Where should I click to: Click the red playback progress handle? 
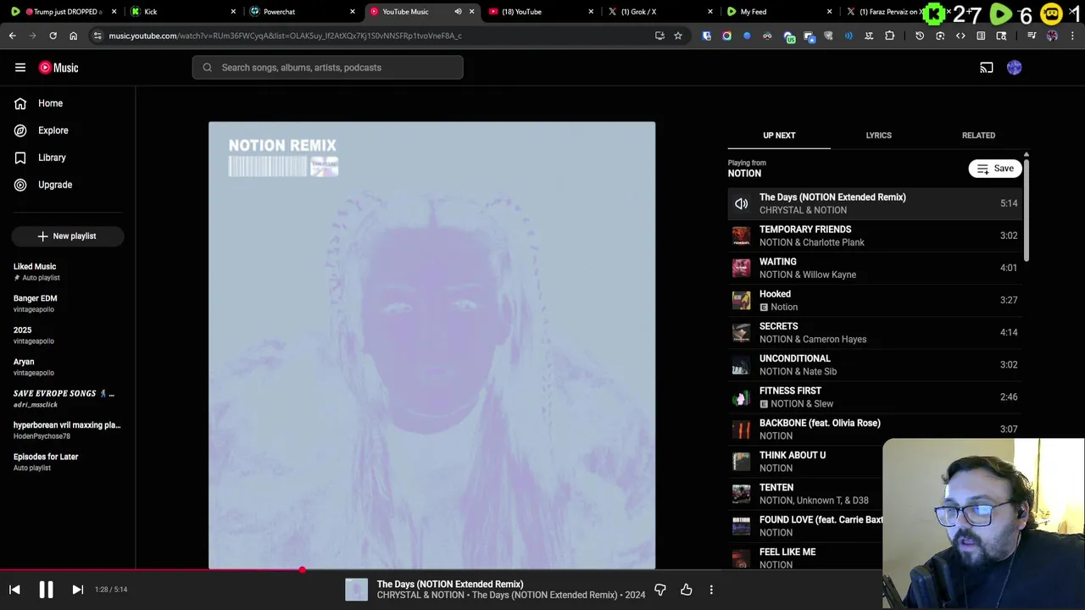point(302,569)
